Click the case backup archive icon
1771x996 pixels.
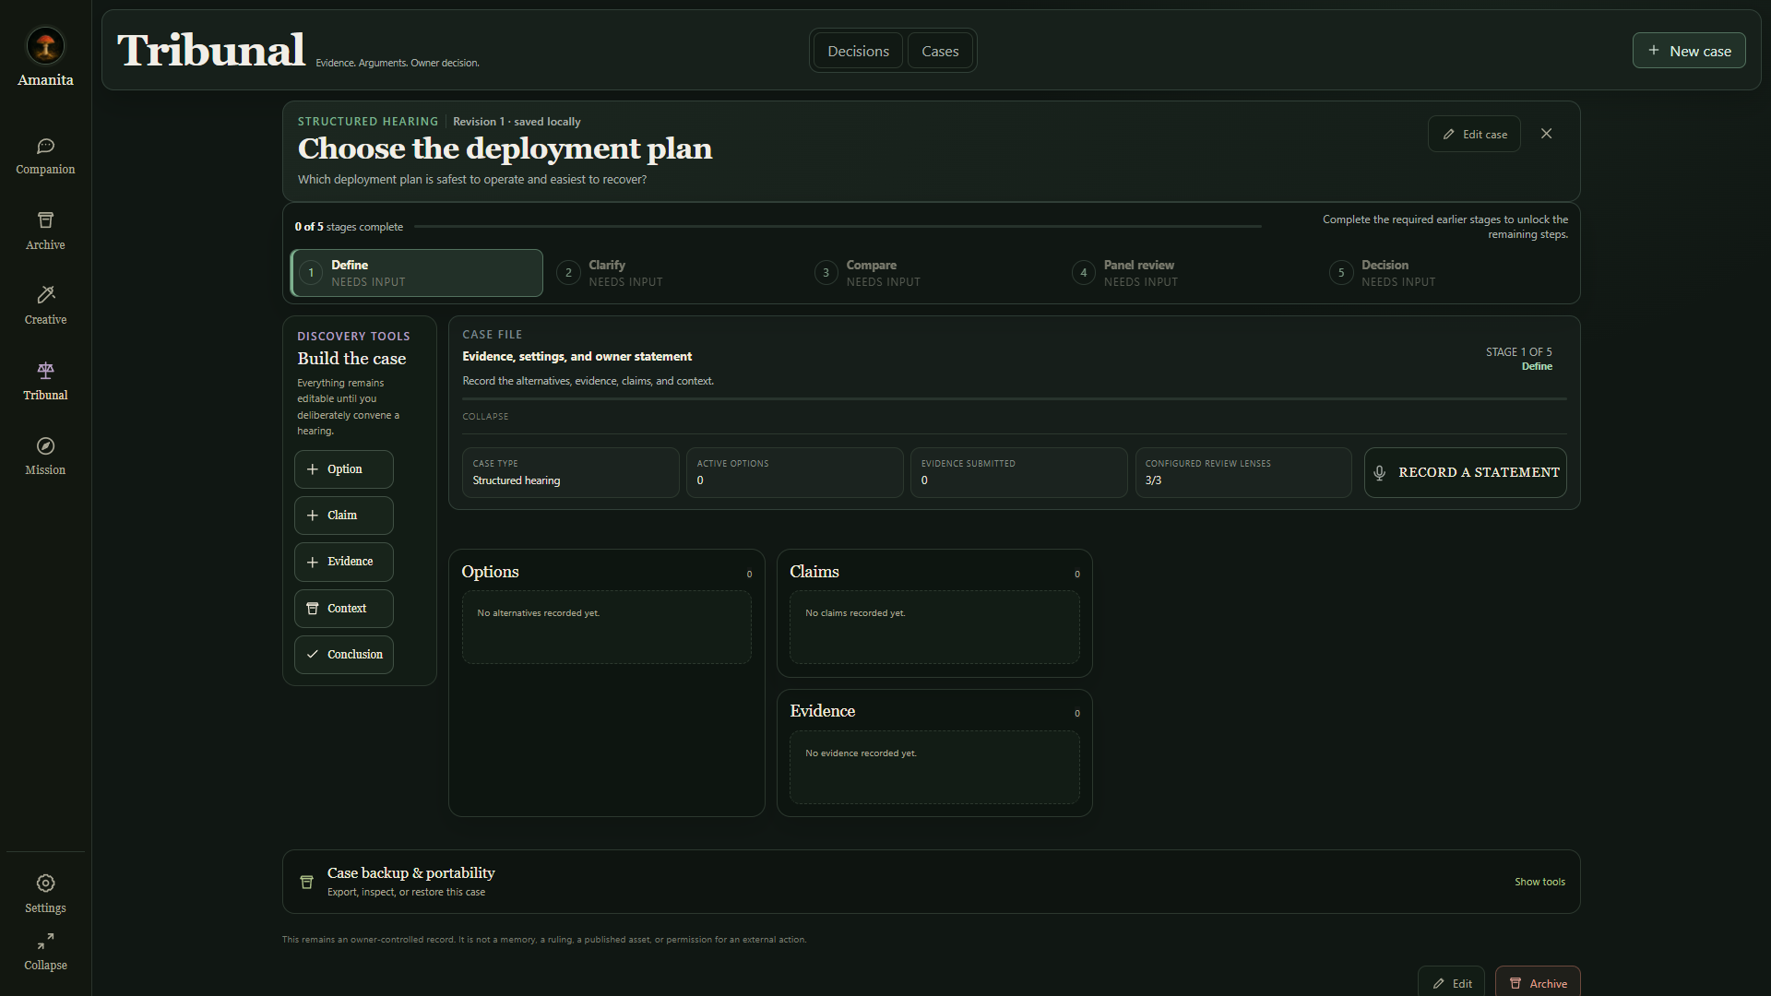(307, 883)
